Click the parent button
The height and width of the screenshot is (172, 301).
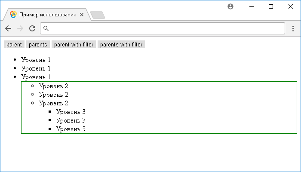[14, 44]
